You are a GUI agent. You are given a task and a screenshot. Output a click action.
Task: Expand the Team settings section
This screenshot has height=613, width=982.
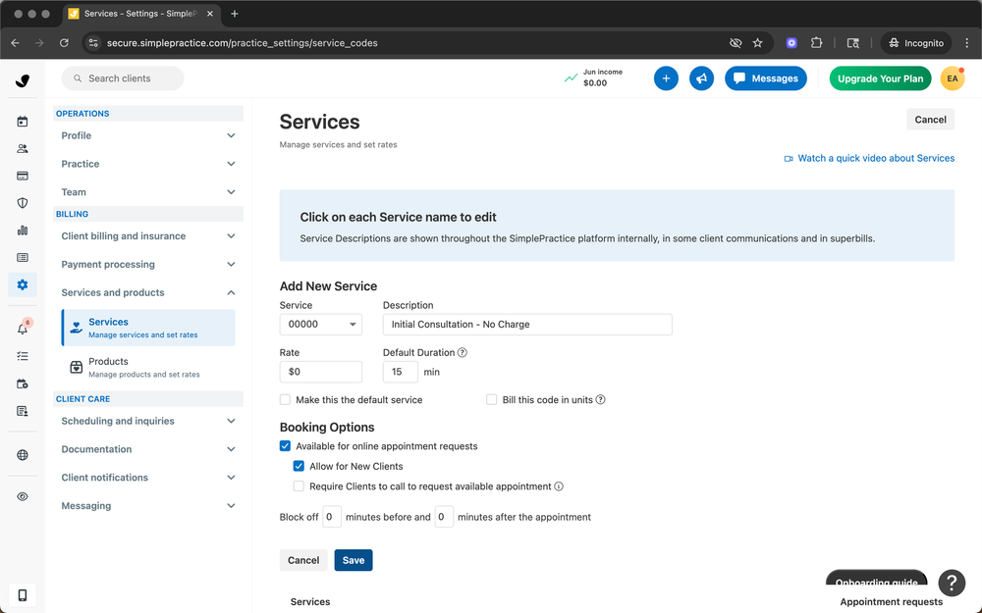point(148,192)
